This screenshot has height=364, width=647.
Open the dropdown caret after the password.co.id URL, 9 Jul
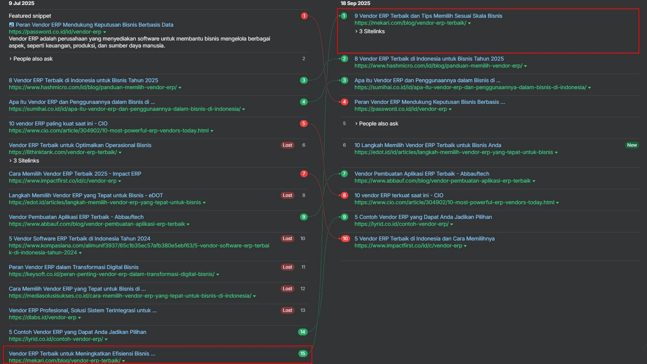click(105, 32)
